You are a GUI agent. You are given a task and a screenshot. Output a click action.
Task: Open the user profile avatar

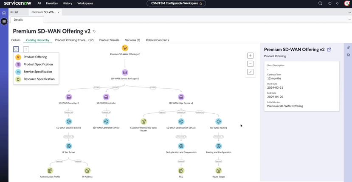pyautogui.click(x=347, y=3)
